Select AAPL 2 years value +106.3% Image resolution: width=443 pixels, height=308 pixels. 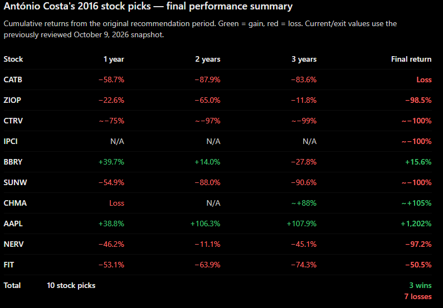click(x=205, y=223)
